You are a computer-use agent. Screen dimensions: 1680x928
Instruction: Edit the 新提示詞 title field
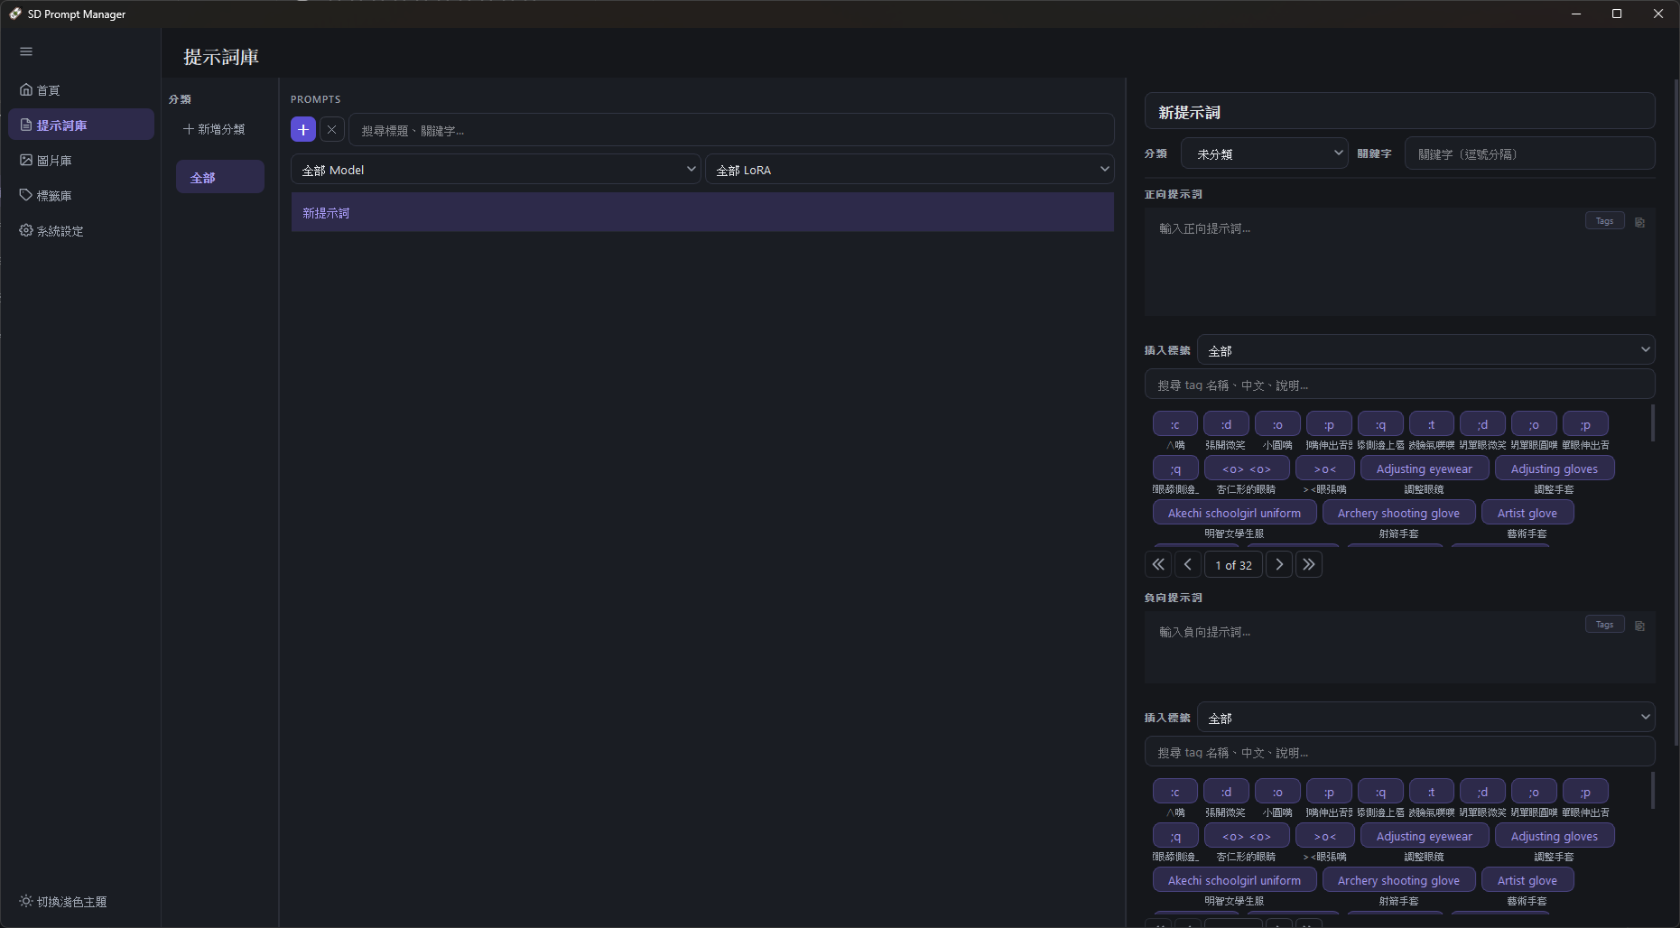[1399, 112]
